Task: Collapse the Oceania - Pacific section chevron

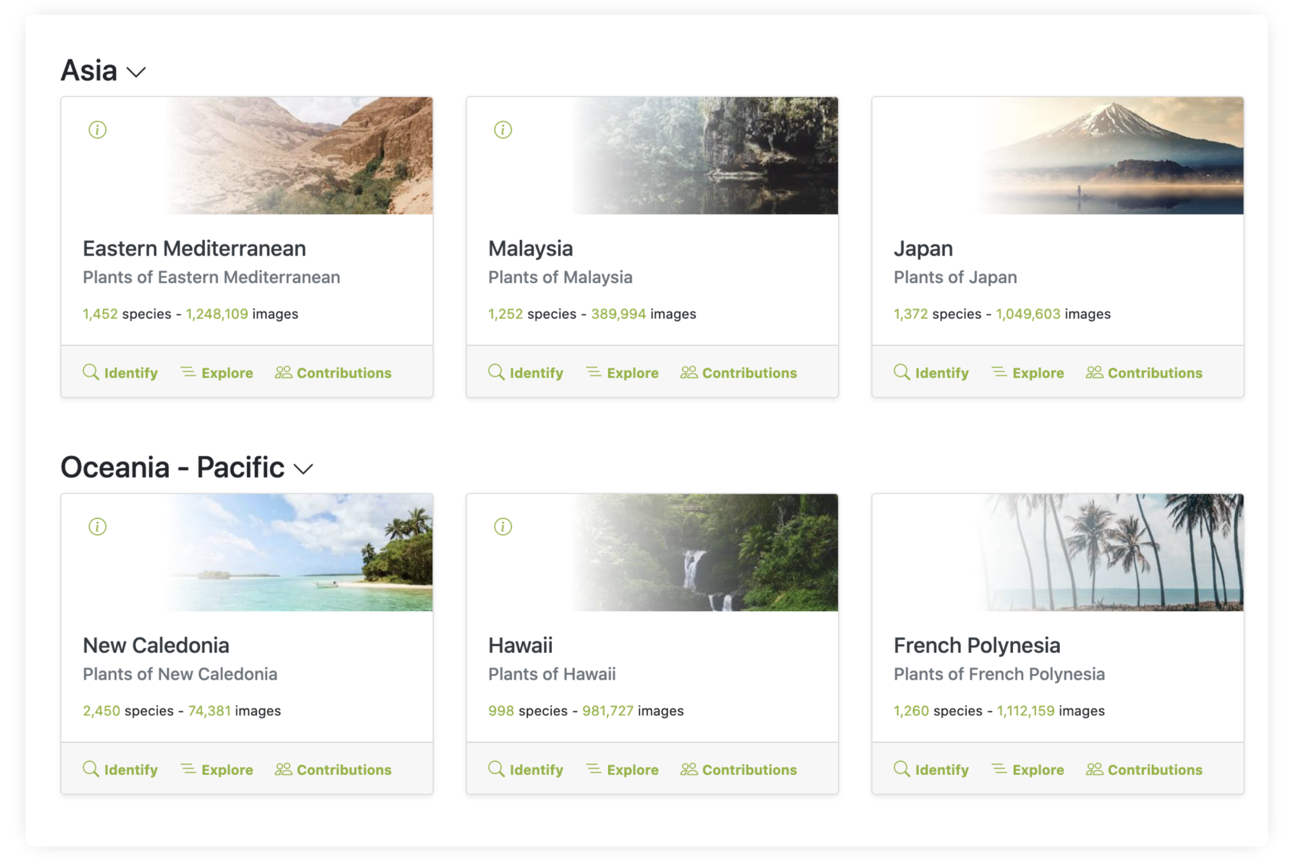Action: click(x=303, y=470)
